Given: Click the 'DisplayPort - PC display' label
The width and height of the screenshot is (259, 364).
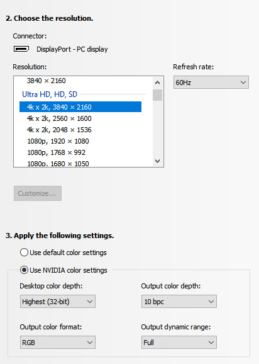Looking at the screenshot, I should [72, 49].
